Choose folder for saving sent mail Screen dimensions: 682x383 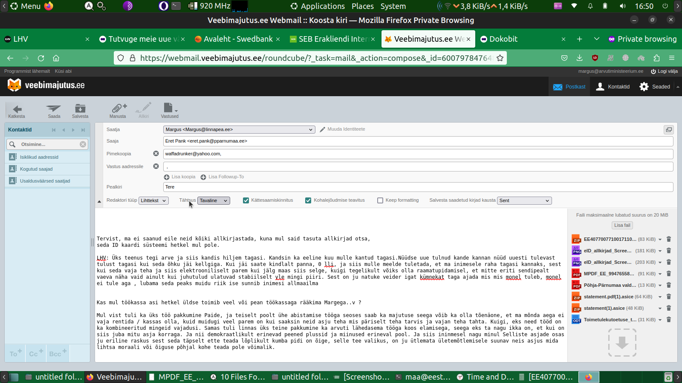524,200
